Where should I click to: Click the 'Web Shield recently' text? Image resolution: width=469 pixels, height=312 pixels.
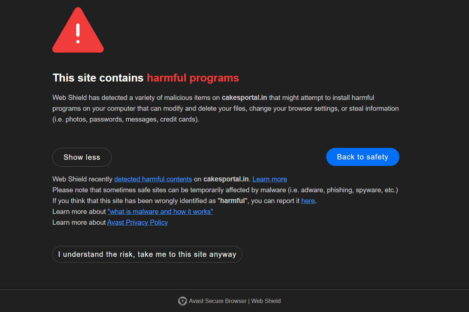[83, 179]
